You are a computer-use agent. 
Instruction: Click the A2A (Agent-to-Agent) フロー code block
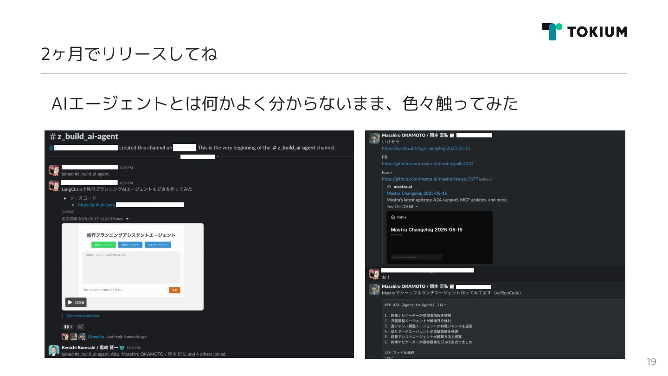503,329
